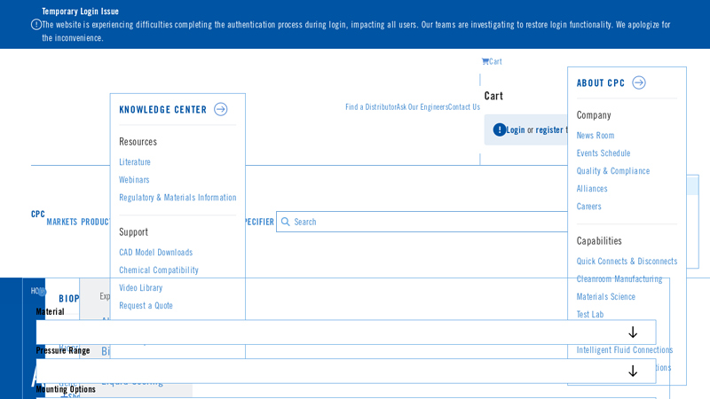Visit the News Room page
This screenshot has height=399, width=710.
pos(596,136)
